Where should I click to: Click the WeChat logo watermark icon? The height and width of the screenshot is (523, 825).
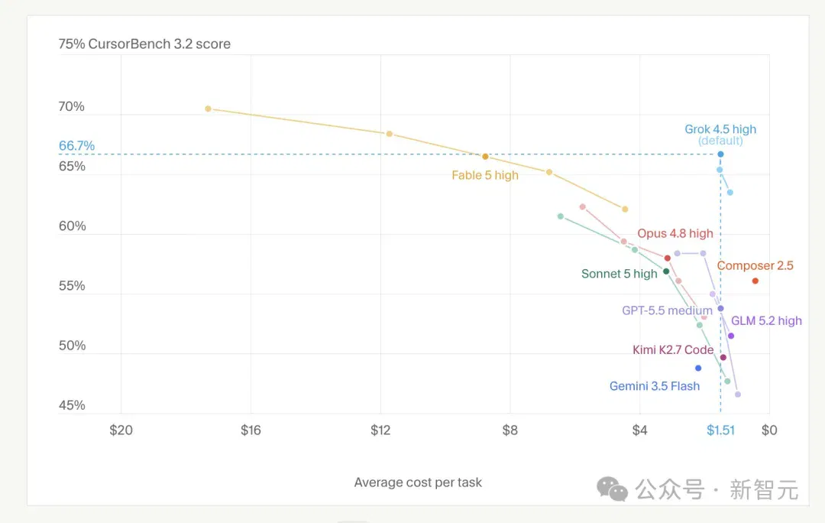(612, 489)
